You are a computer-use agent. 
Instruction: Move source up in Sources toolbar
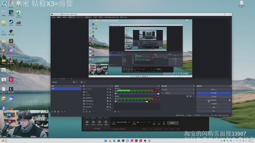pyautogui.click(x=93, y=112)
